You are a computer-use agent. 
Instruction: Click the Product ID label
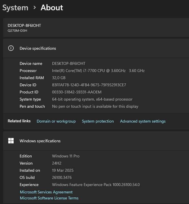click(29, 92)
